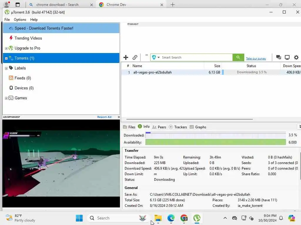Close the advertisement panel with the X

(x=119, y=117)
